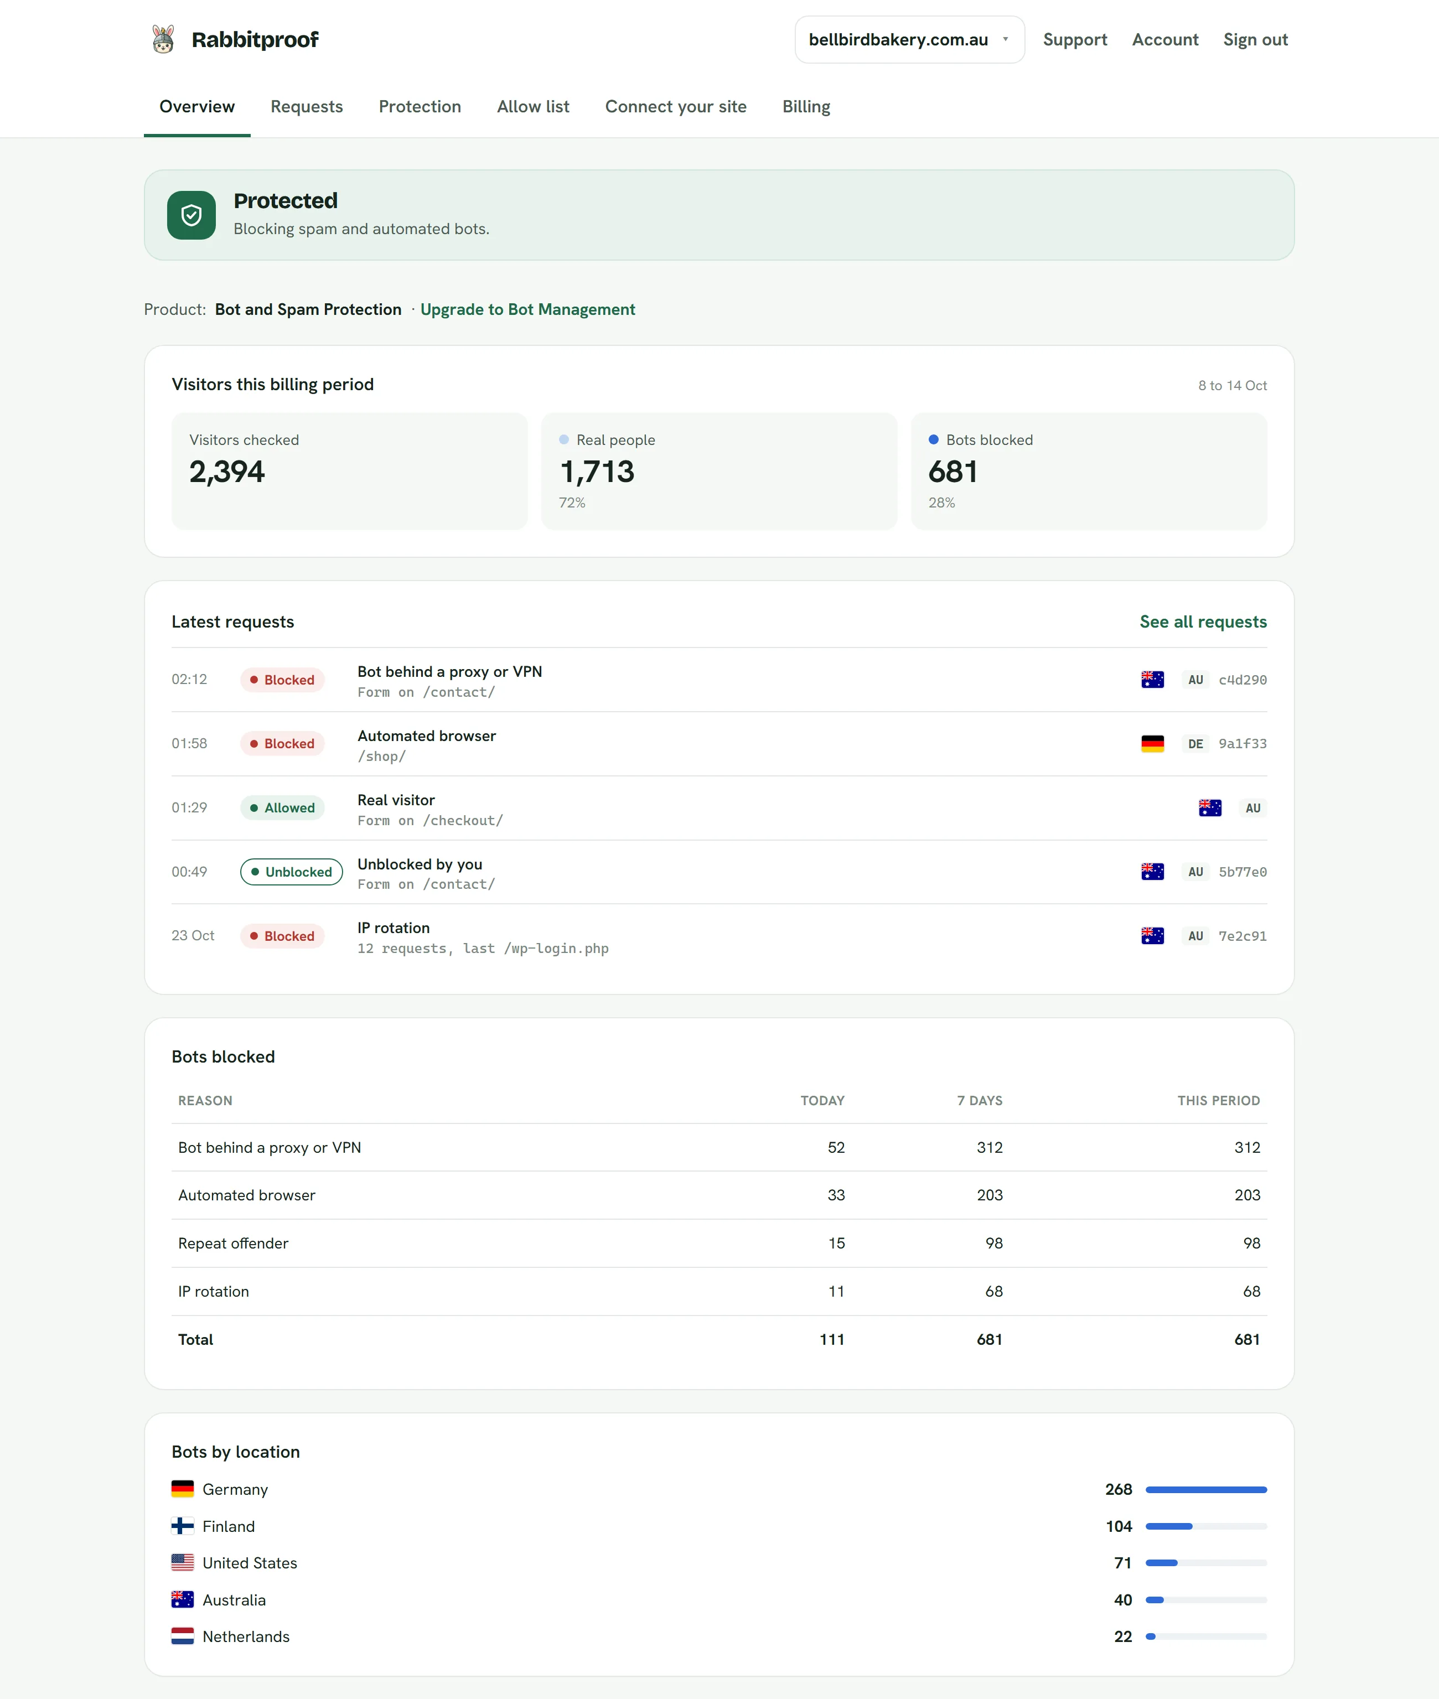Click the Real people light blue dot
This screenshot has height=1699, width=1439.
click(x=563, y=439)
